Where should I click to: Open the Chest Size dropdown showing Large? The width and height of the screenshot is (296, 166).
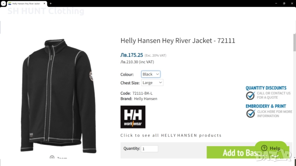(x=152, y=83)
